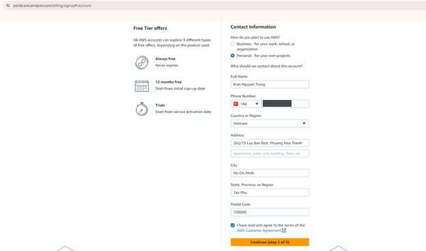Click the Trials stopwatch icon

tap(141, 109)
